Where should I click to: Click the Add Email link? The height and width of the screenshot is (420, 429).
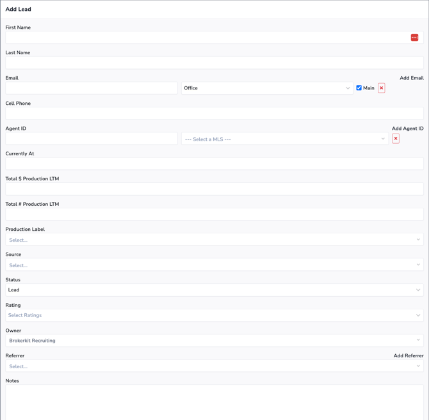click(x=411, y=78)
